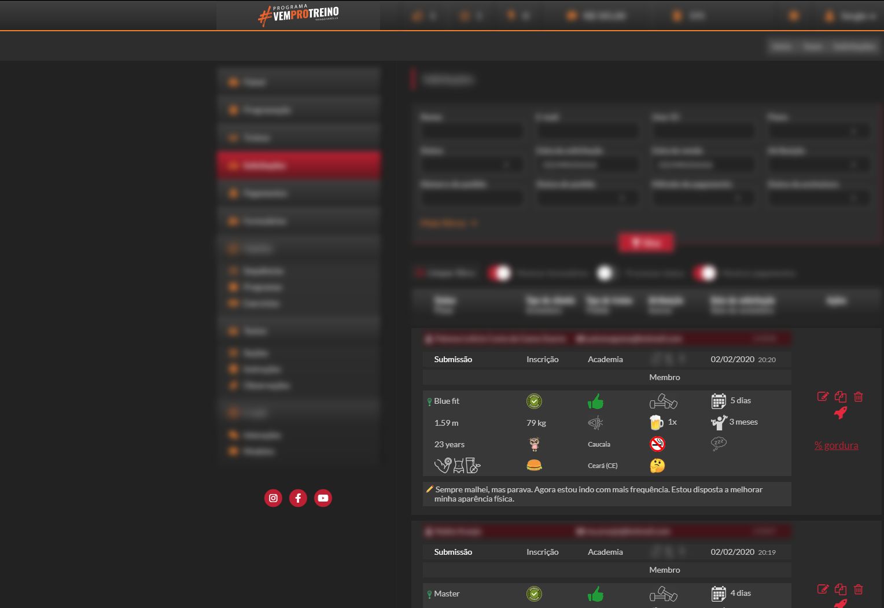The width and height of the screenshot is (884, 608).
Task: Click the approved badge in Blue fit card
Action: 535,401
